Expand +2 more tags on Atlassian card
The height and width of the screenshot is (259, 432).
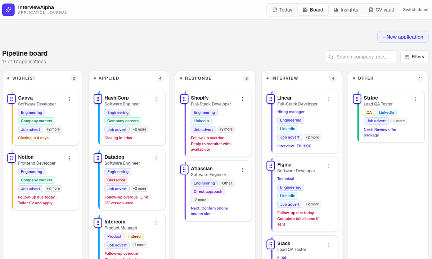click(199, 200)
